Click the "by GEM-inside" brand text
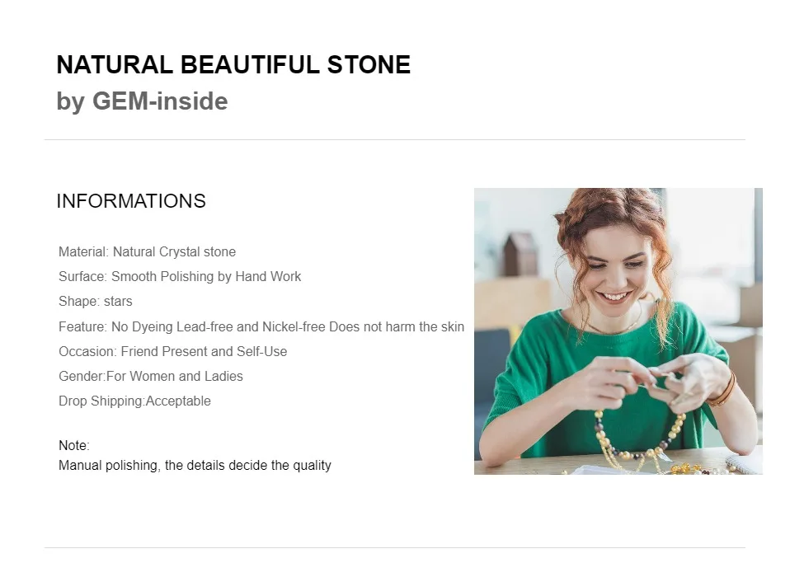 coord(142,101)
